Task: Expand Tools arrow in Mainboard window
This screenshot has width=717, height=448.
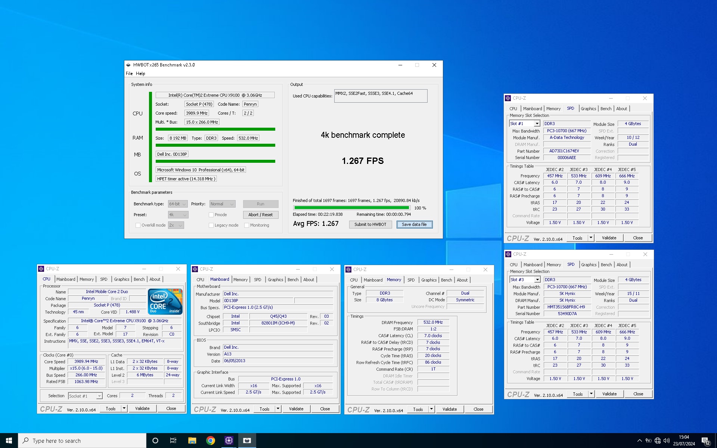Action: (278, 409)
